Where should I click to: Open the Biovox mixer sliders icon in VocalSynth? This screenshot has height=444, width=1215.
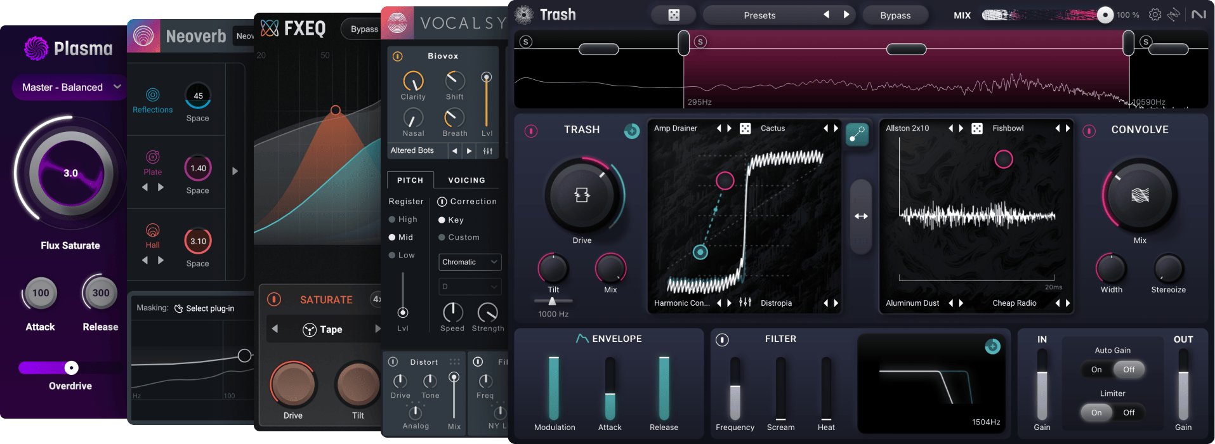click(487, 151)
